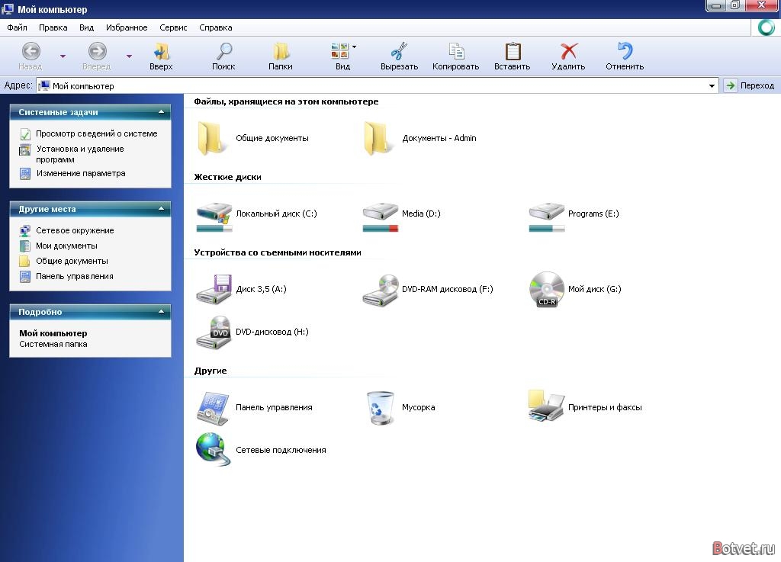This screenshot has height=562, width=781.
Task: Click the Системная папка description text
Action: pyautogui.click(x=53, y=344)
